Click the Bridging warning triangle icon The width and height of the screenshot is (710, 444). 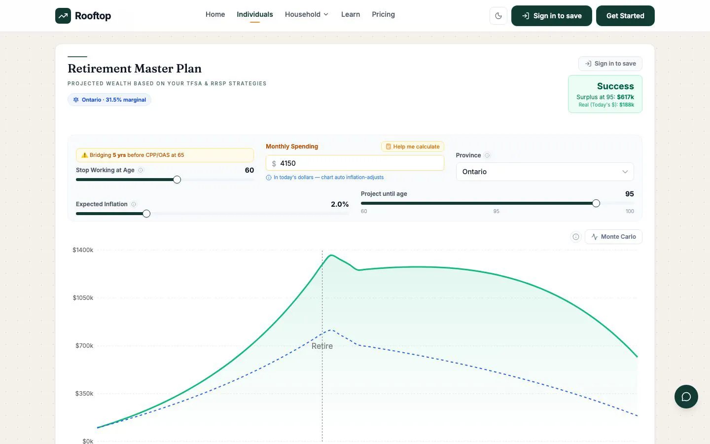coord(84,155)
